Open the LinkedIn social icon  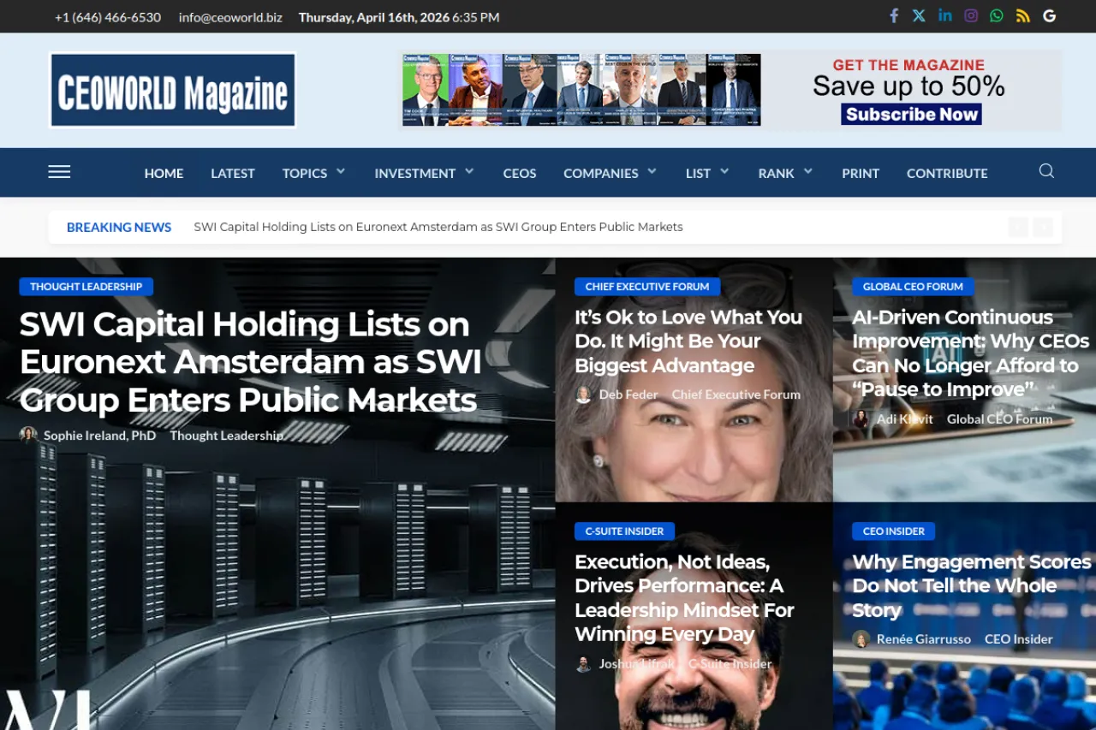pos(945,15)
